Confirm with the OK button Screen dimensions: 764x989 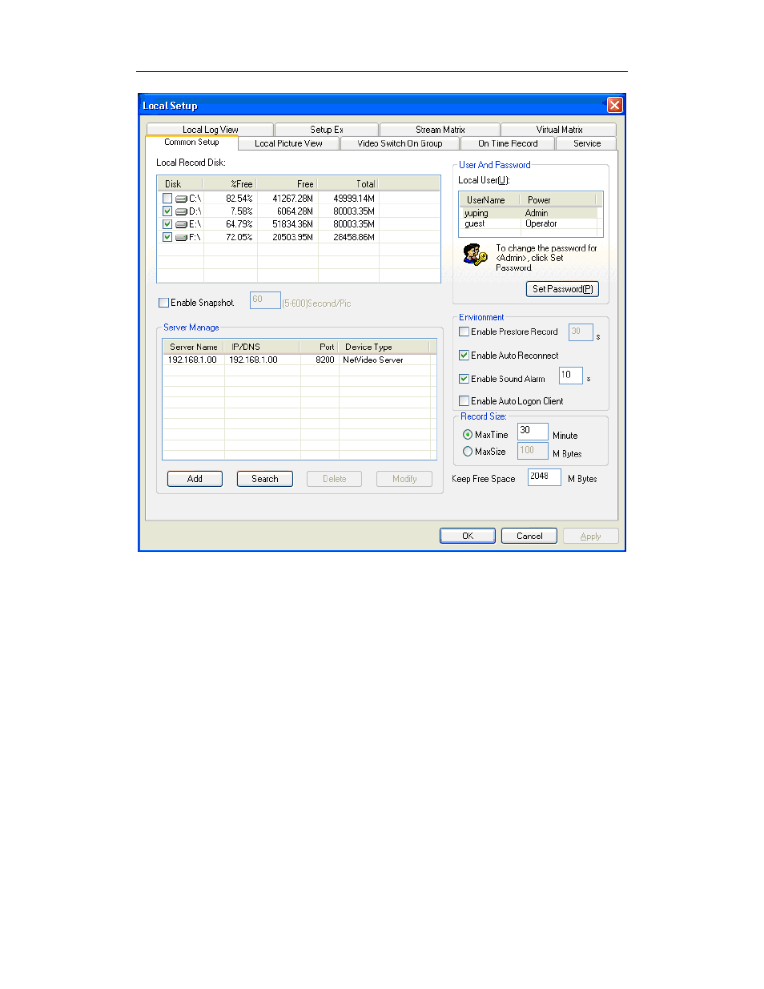[x=468, y=536]
